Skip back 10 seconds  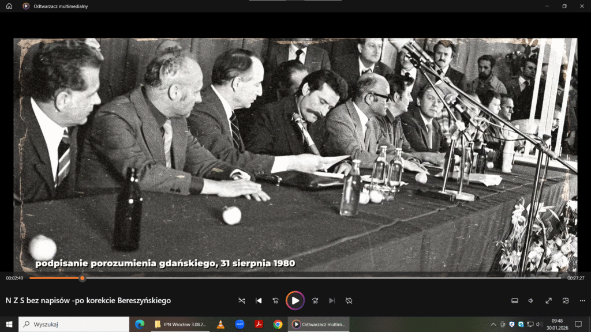[x=275, y=301]
